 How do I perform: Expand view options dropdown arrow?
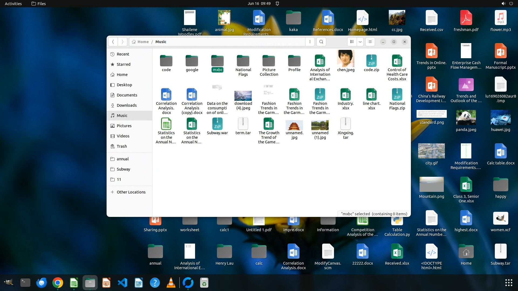360,42
